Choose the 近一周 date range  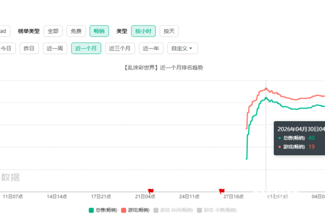point(55,48)
